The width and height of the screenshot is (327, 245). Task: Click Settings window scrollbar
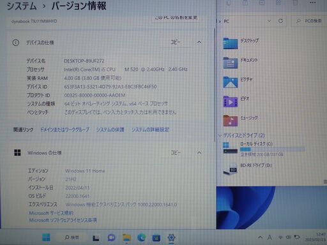click(x=215, y=85)
